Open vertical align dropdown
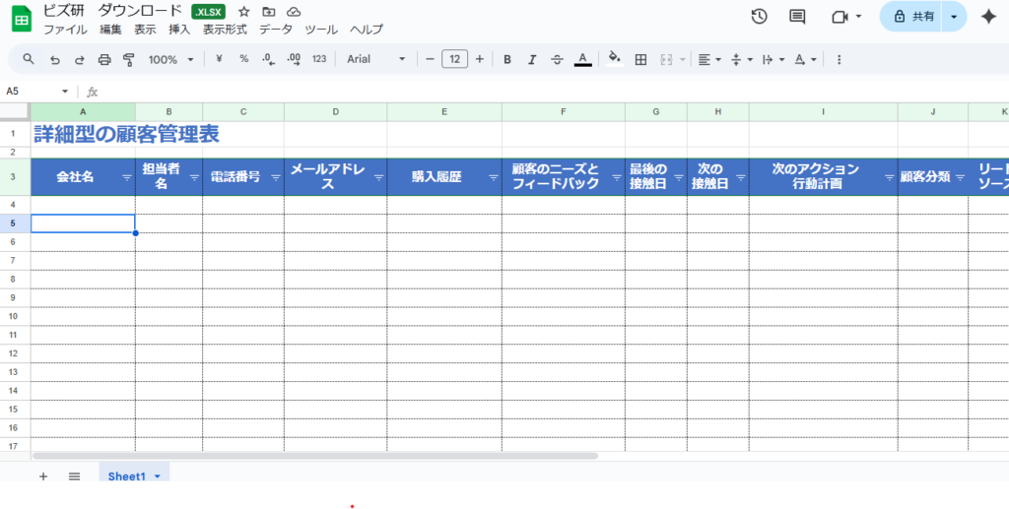 click(742, 59)
